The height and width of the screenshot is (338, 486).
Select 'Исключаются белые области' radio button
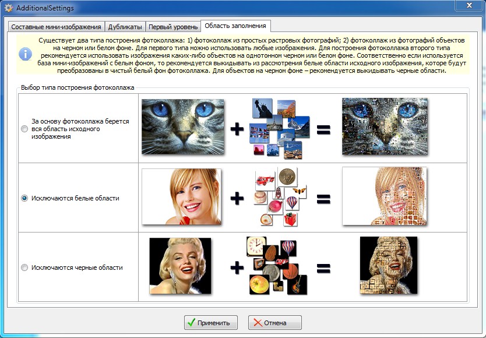click(24, 198)
